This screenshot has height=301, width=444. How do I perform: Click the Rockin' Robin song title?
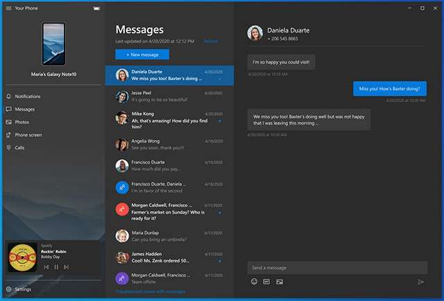tap(54, 252)
